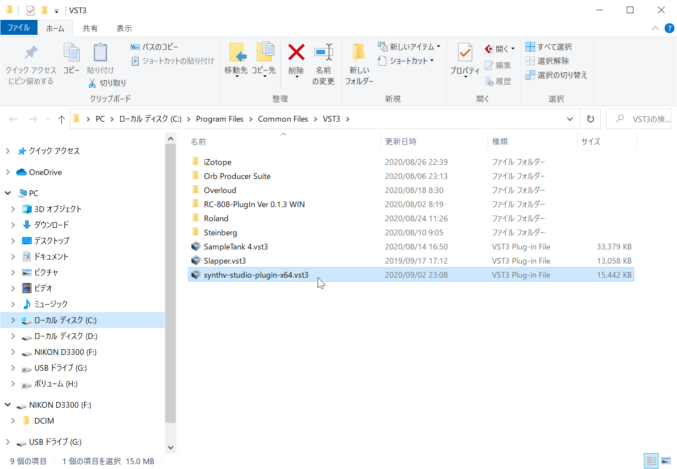Click Select all (すべて選択)
This screenshot has width=677, height=469.
549,47
